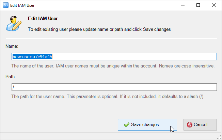Cancel the Edit IAM User dialog
Image resolution: width=222 pixels, height=140 pixels.
200,125
